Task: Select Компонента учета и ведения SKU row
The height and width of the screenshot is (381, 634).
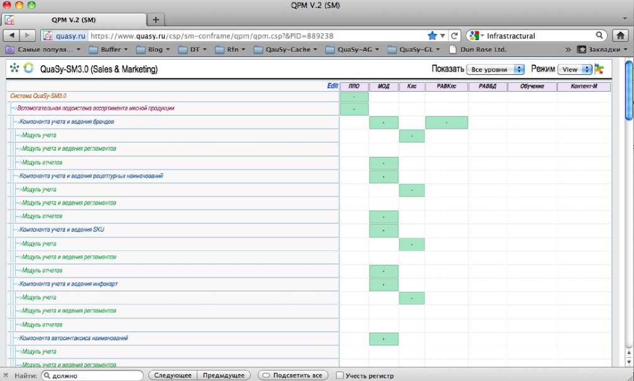Action: tap(173, 230)
